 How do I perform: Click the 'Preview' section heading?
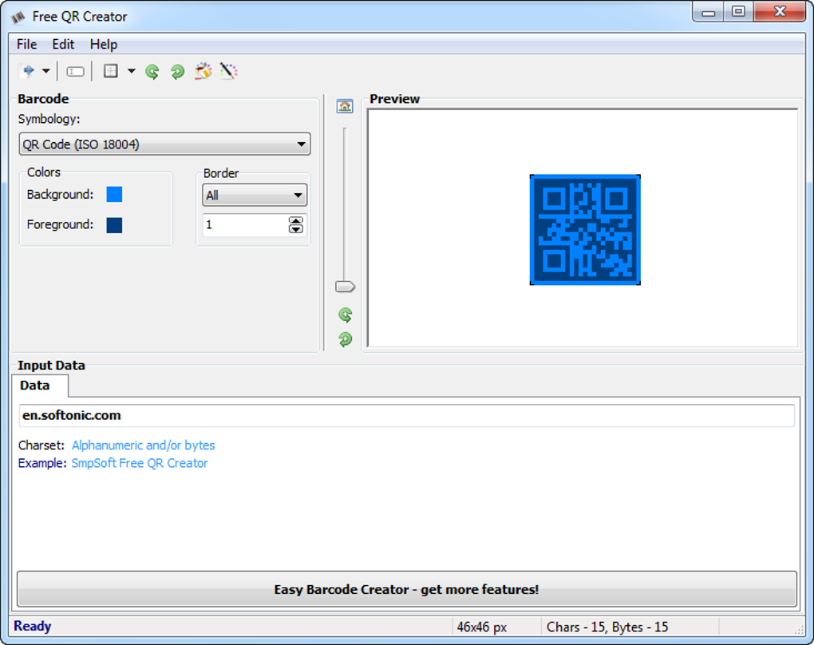pos(394,99)
